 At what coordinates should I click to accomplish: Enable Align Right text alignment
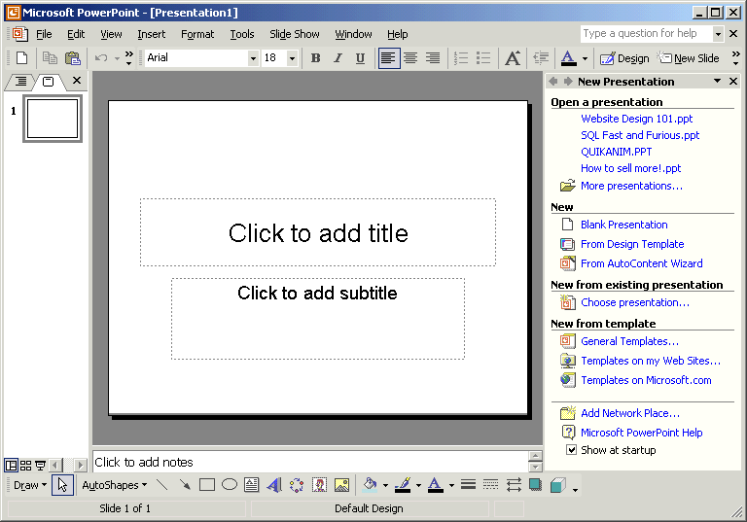433,58
